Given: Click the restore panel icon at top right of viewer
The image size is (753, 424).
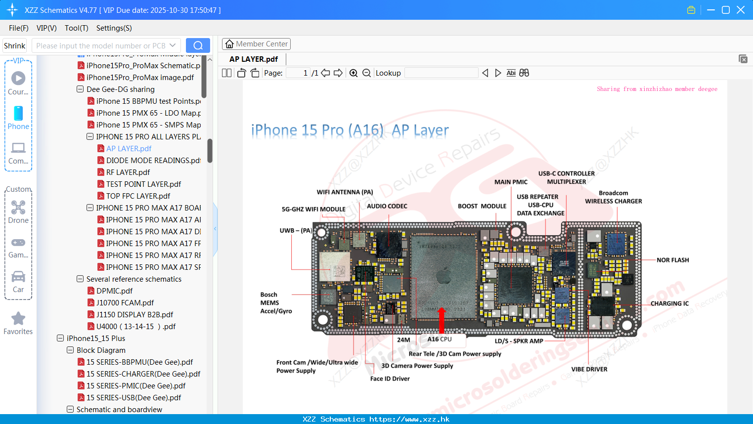Looking at the screenshot, I should point(743,59).
